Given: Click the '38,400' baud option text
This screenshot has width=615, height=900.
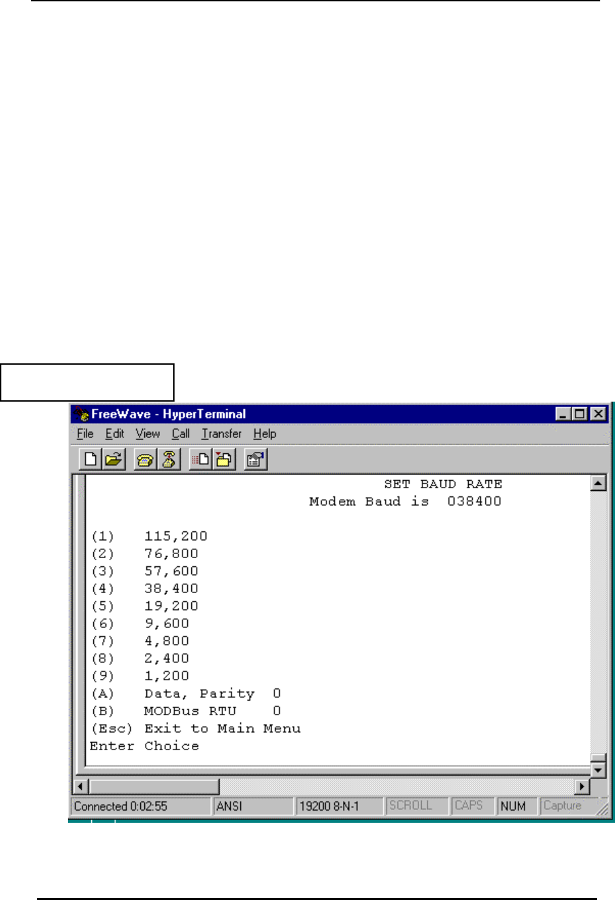Looking at the screenshot, I should (171, 588).
